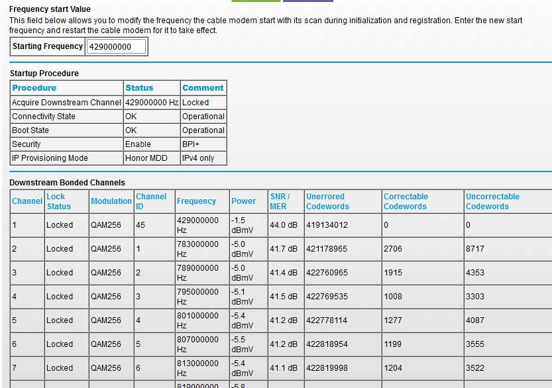
Task: Click the Power column header
Action: tap(248, 201)
